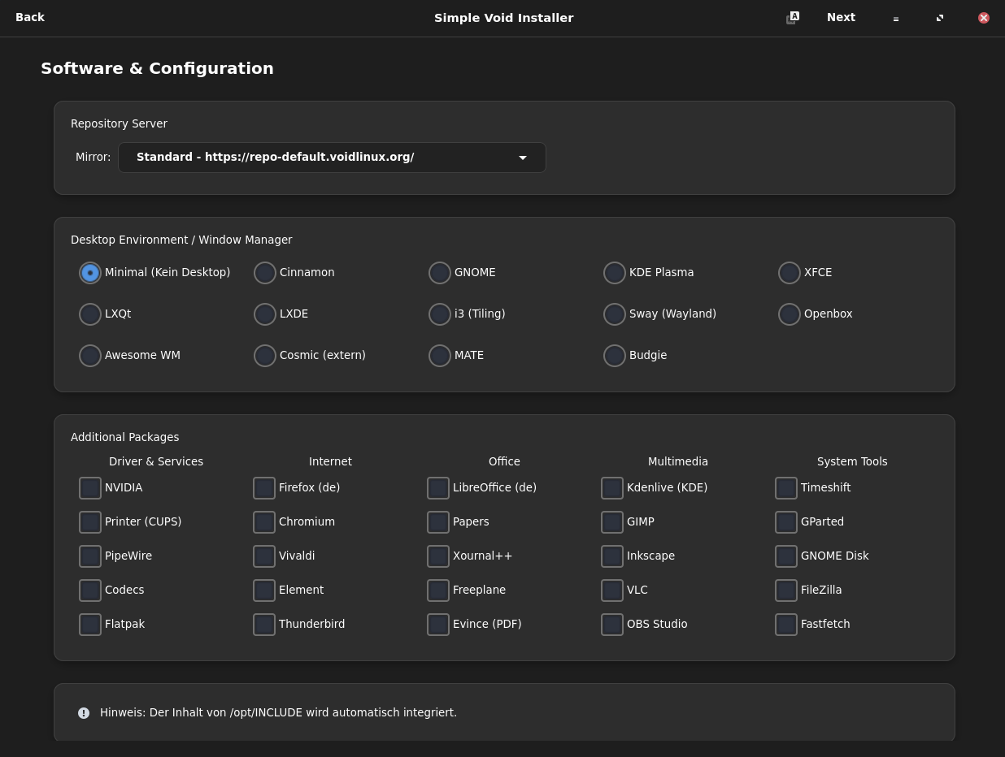Go Back to the previous step
The height and width of the screenshot is (757, 1005).
point(30,18)
